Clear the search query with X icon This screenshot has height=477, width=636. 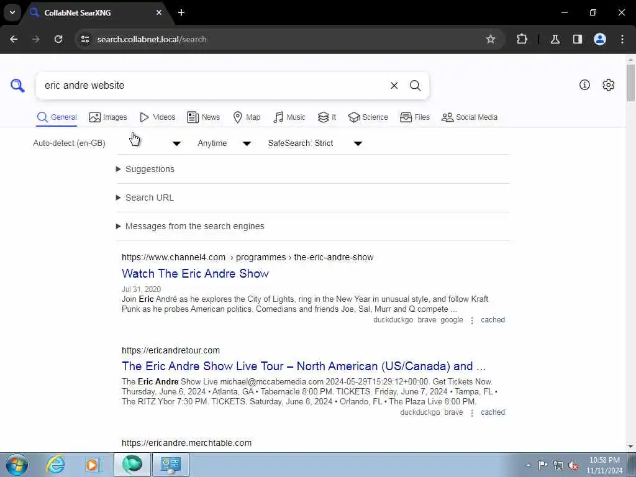394,86
